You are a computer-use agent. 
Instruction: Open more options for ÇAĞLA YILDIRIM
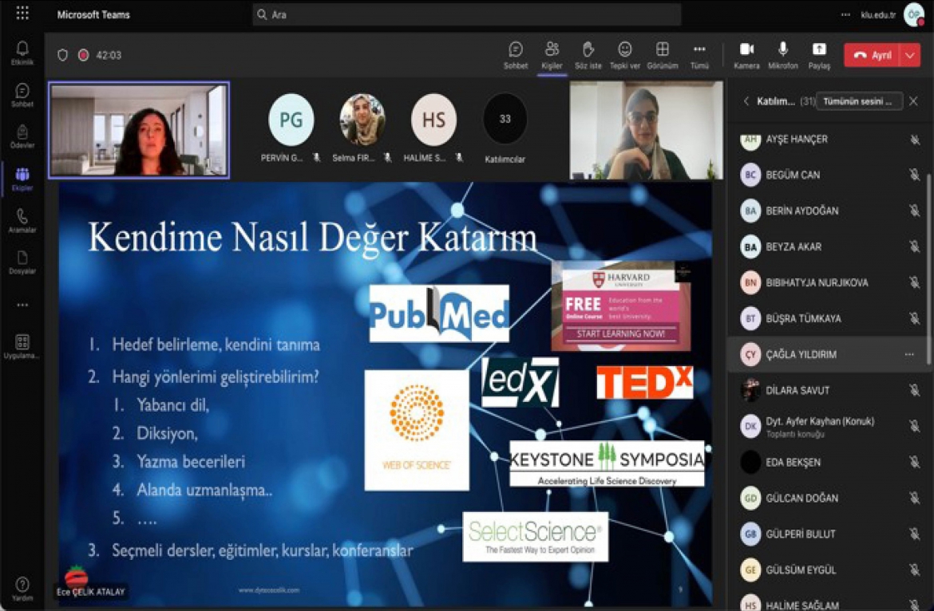[909, 355]
